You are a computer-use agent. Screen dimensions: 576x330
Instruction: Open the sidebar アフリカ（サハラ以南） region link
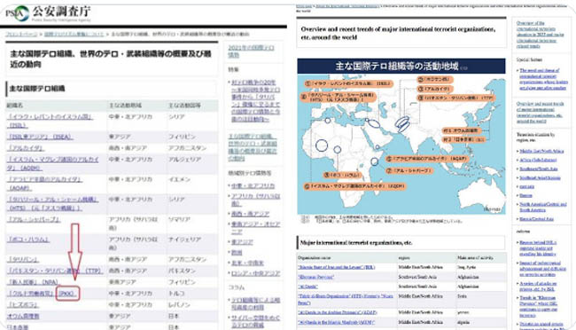tap(255, 200)
